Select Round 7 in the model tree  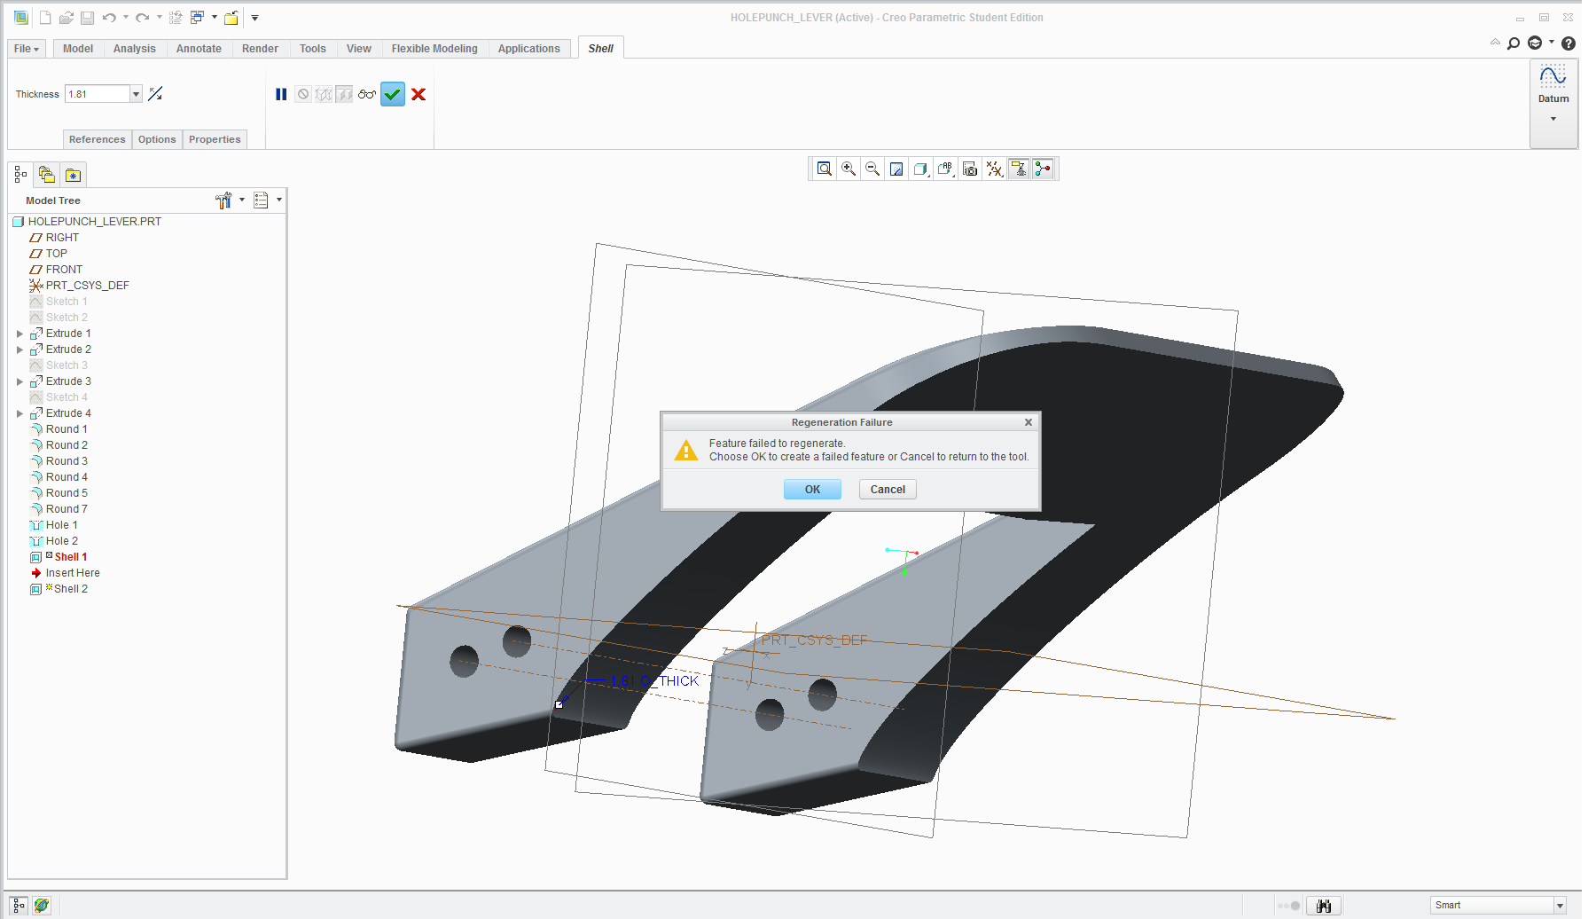pos(66,509)
